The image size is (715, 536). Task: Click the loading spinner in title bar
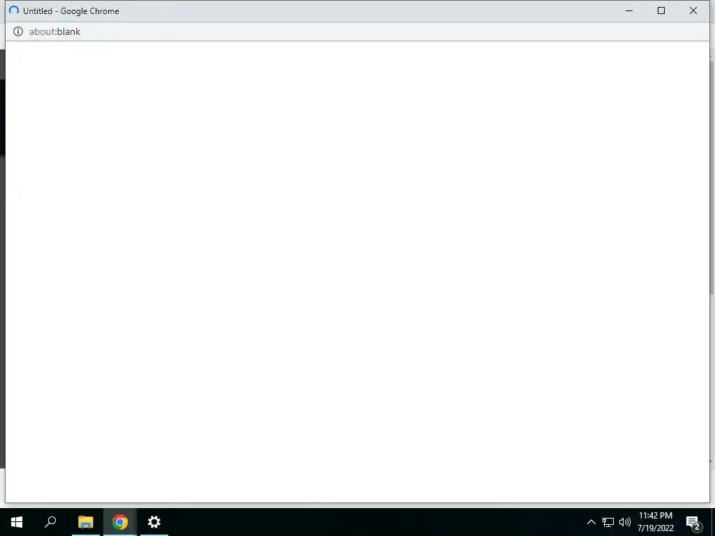[14, 10]
